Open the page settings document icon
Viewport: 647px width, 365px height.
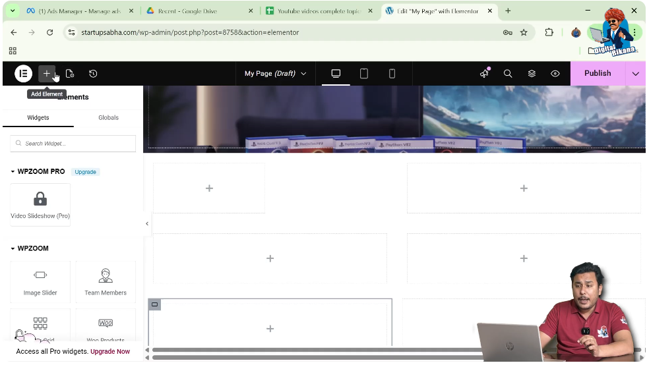(x=70, y=73)
